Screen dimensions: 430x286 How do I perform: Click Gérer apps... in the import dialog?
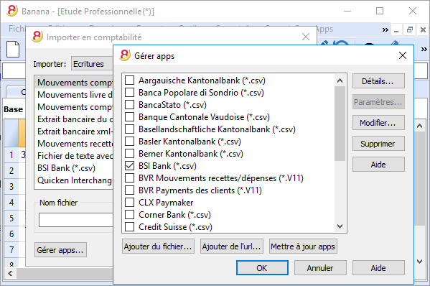pos(60,250)
